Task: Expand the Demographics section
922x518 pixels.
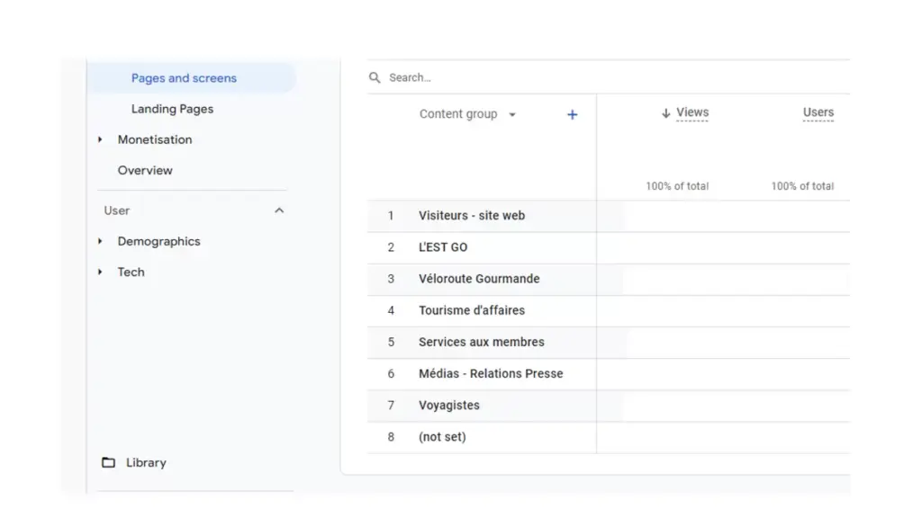Action: pyautogui.click(x=100, y=241)
